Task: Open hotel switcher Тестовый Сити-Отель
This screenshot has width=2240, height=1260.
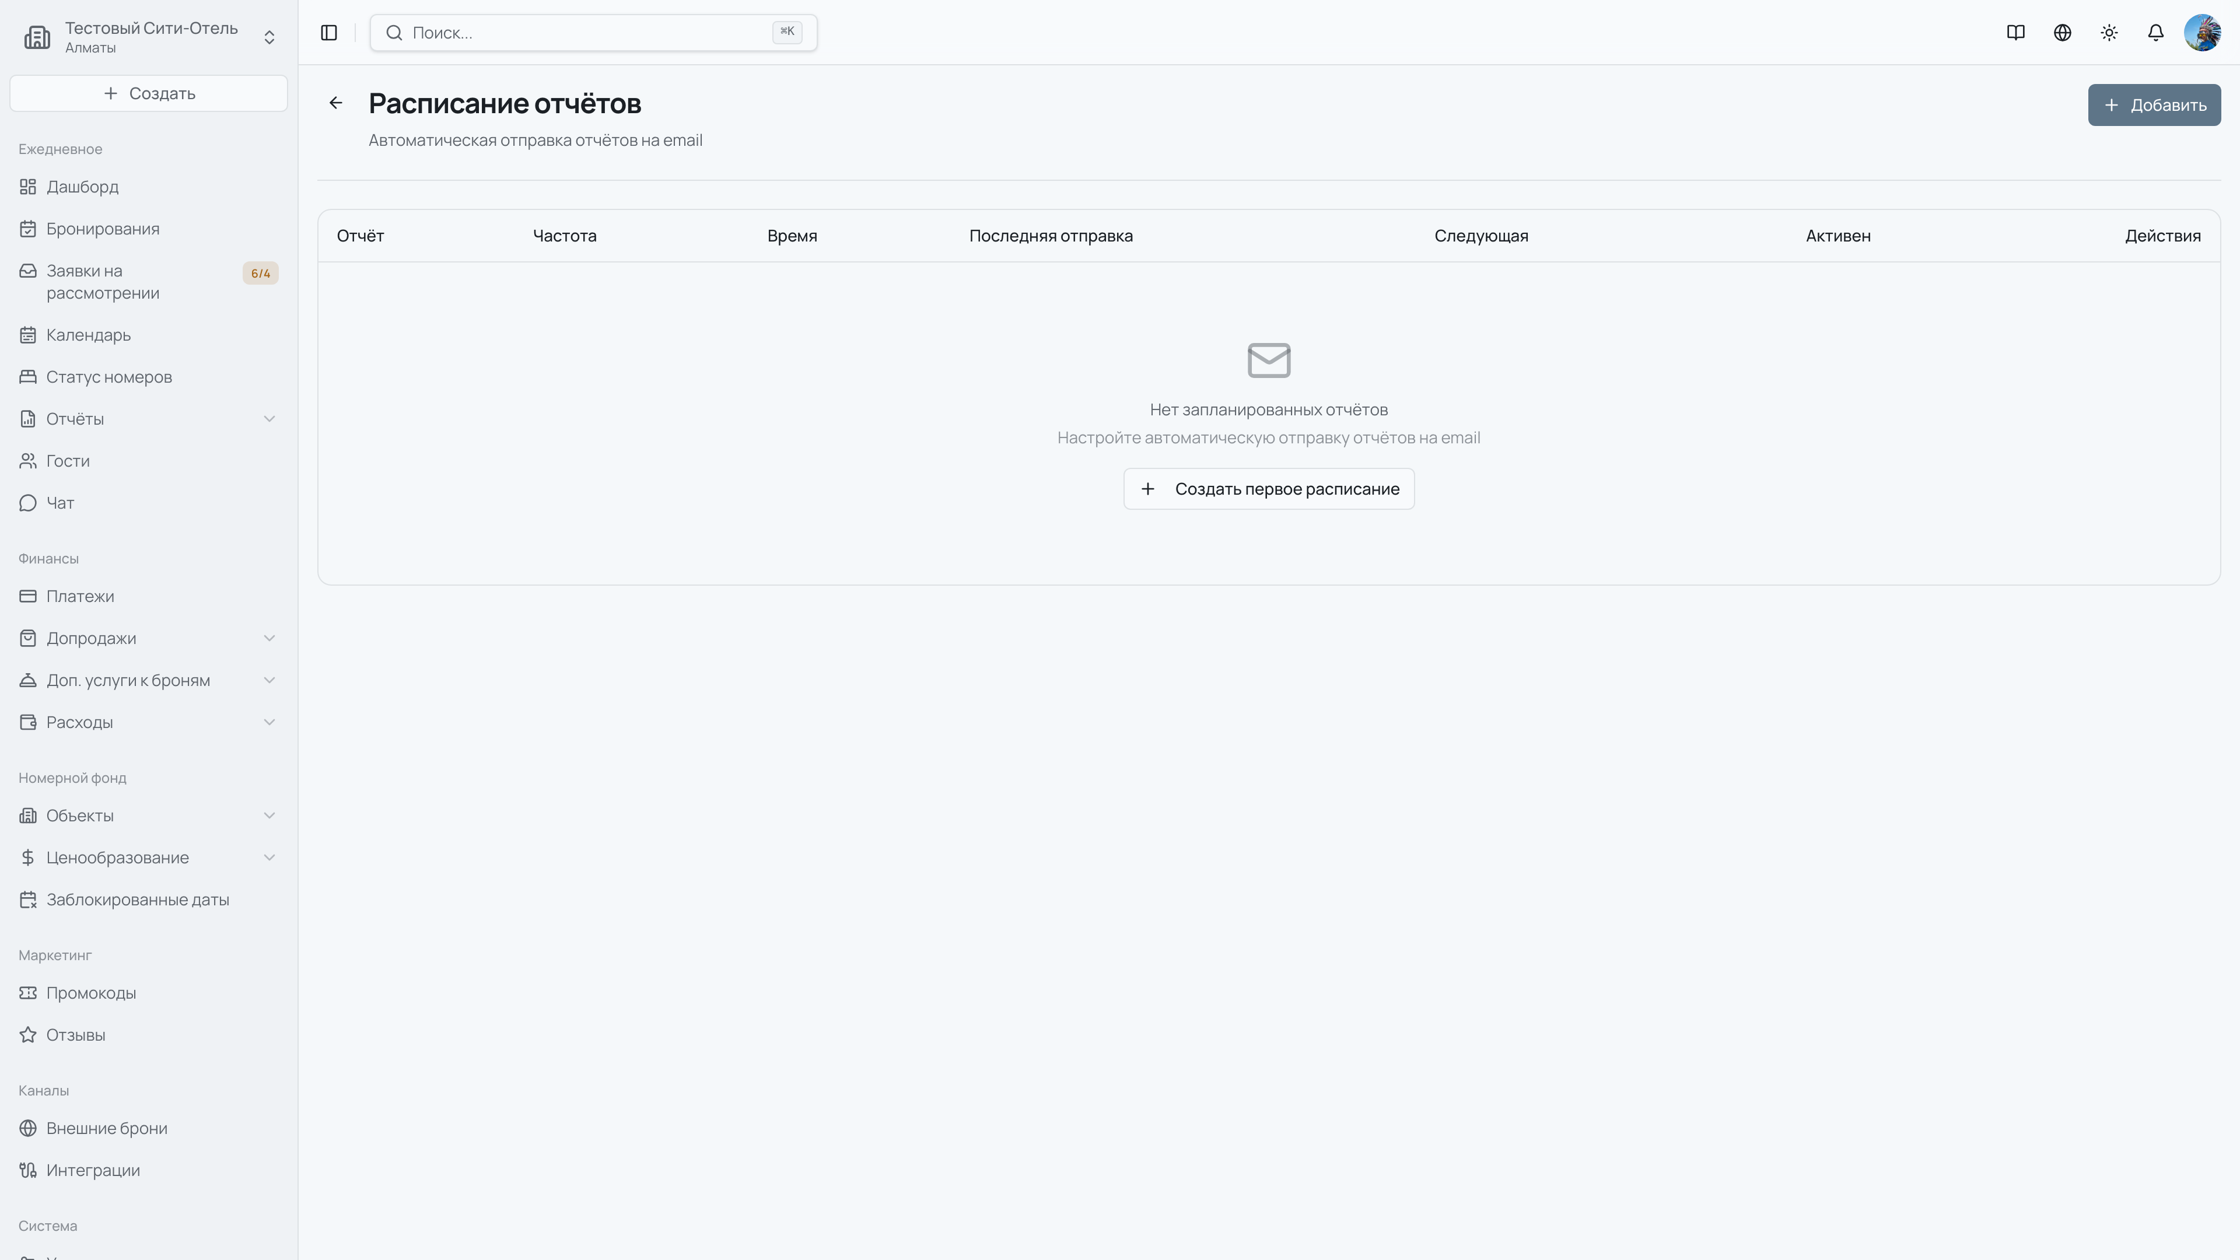Action: [149, 37]
